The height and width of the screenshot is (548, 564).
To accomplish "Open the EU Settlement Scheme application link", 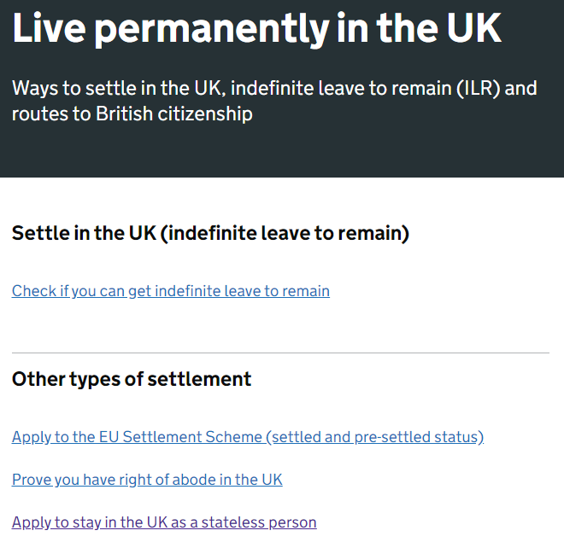I will click(x=248, y=437).
